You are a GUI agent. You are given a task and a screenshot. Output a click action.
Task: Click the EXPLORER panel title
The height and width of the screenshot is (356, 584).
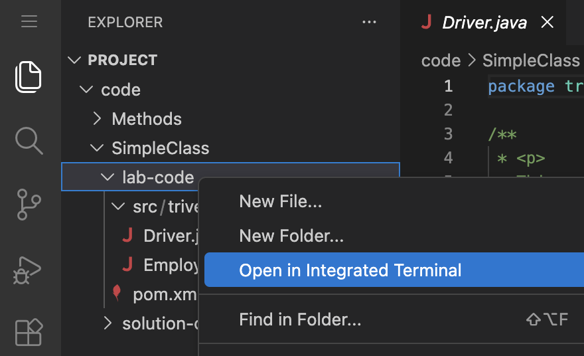point(125,23)
